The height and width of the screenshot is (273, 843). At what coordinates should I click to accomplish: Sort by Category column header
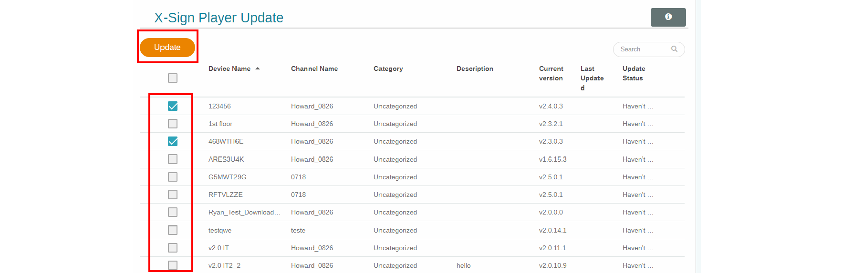click(x=388, y=68)
